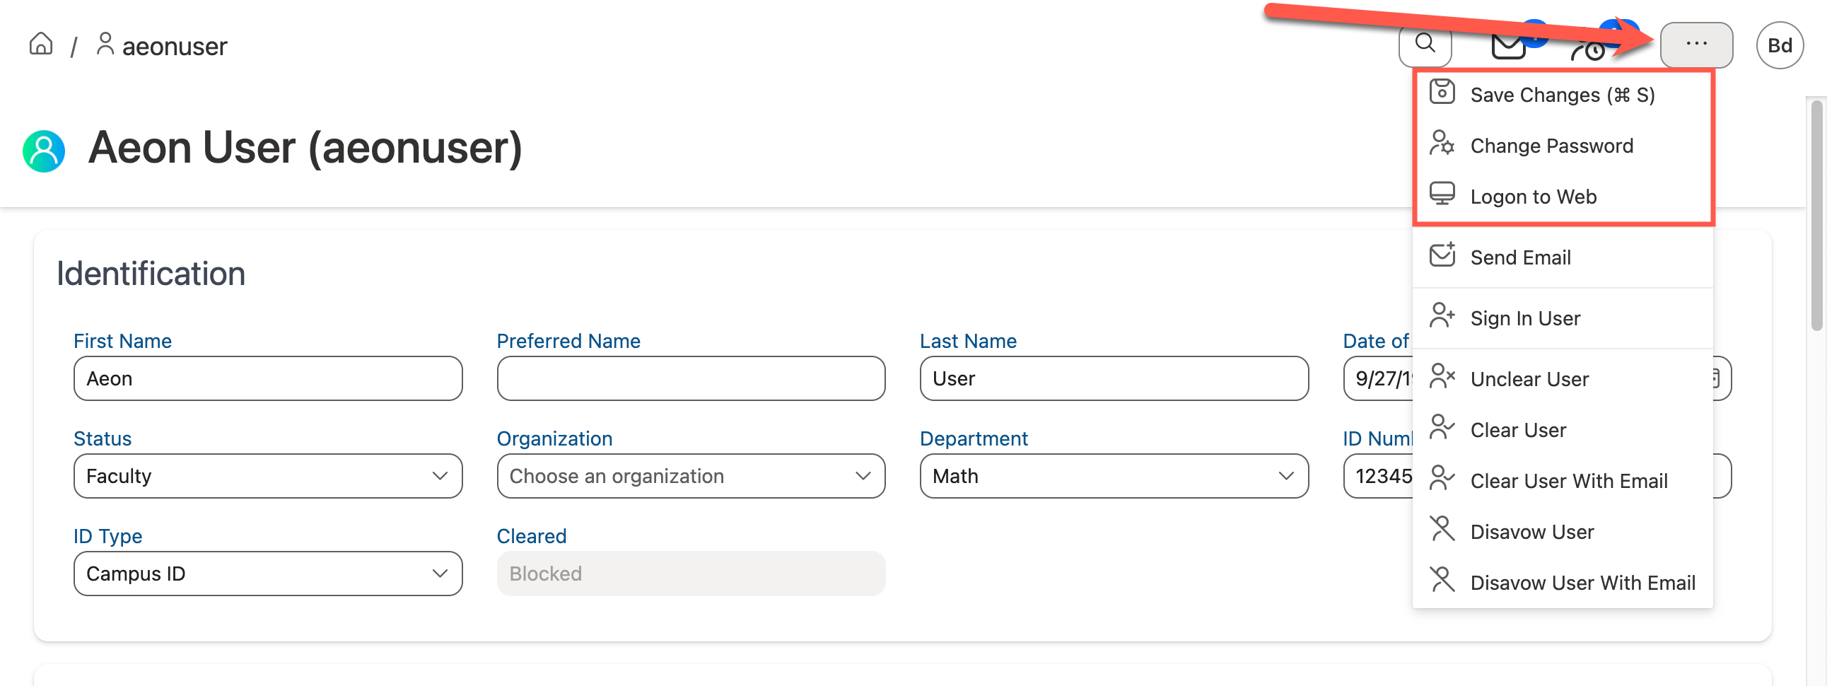1827x686 pixels.
Task: Select Disavow User With Email
Action: pyautogui.click(x=1582, y=583)
